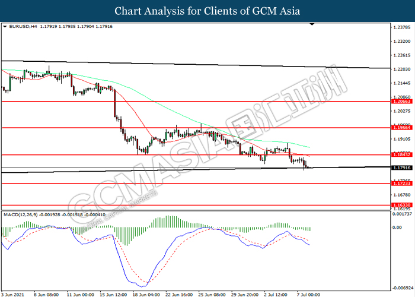Viewport: 415px width, 297px height.
Task: Click the 3 Jun 2021 date label
Action: coord(12,295)
